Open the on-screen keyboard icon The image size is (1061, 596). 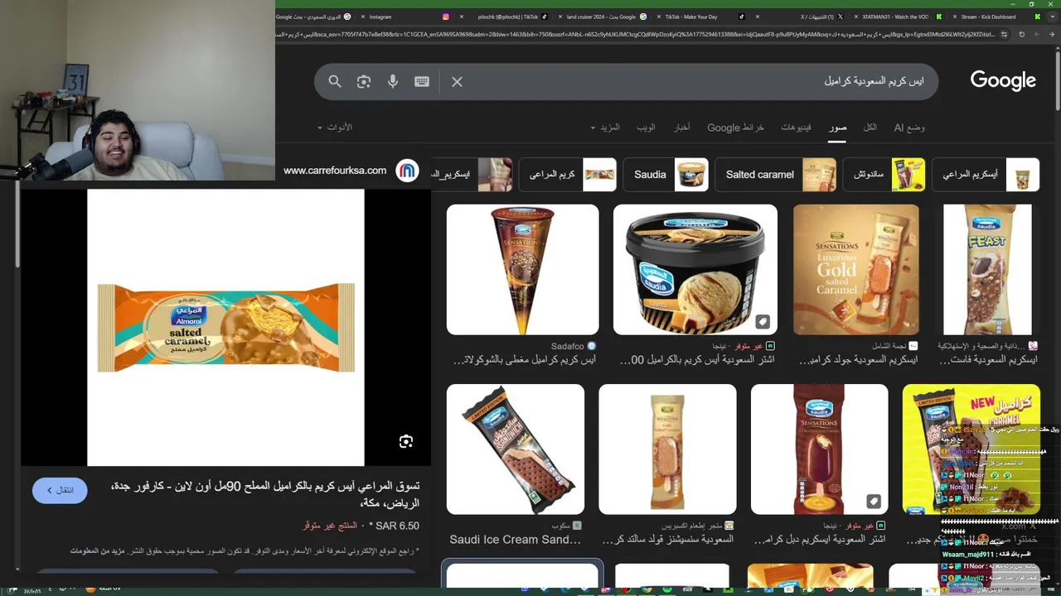422,81
